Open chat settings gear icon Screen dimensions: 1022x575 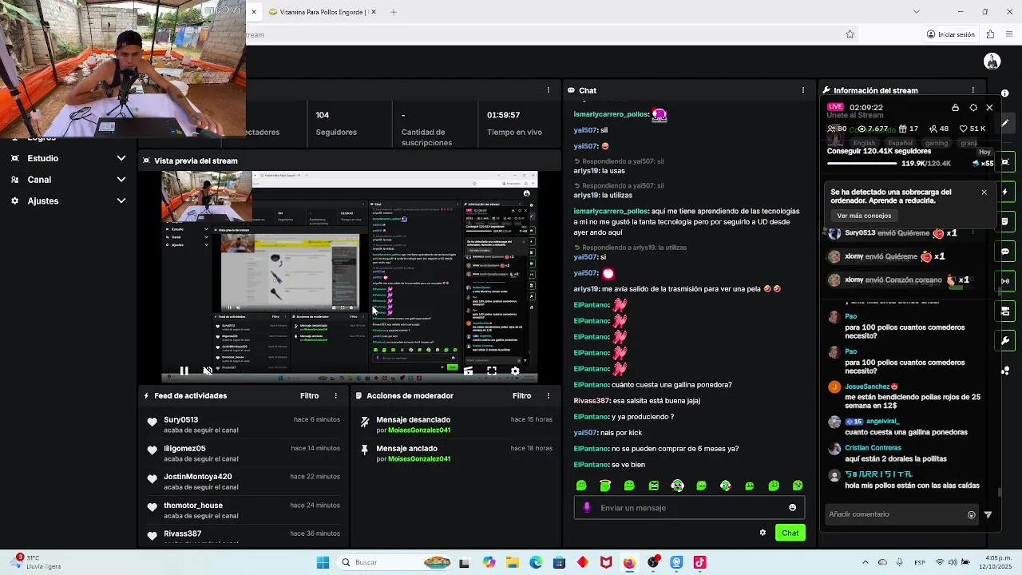763,533
